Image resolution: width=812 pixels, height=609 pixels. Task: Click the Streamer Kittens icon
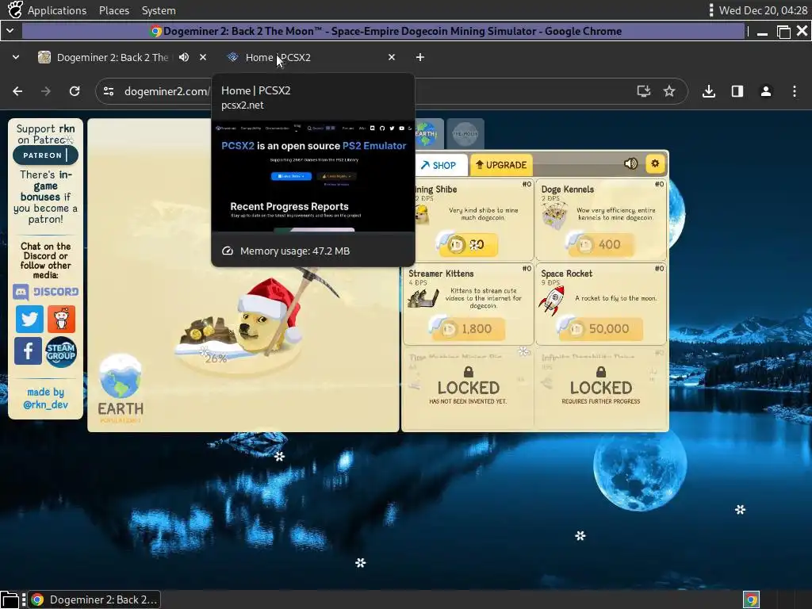(x=423, y=298)
